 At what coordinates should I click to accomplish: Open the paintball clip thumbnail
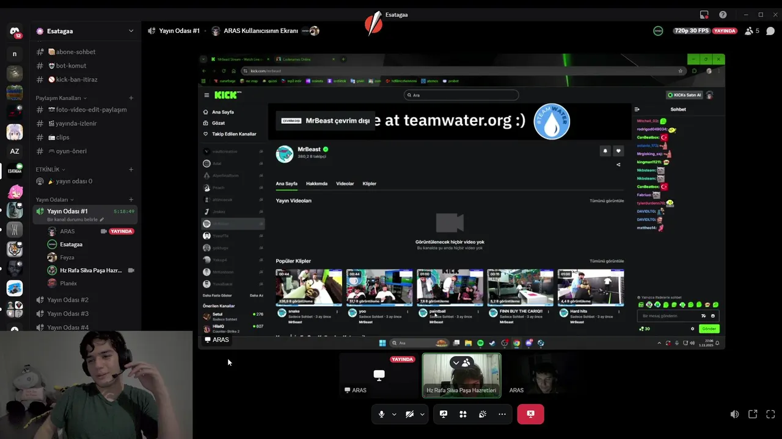pos(450,287)
